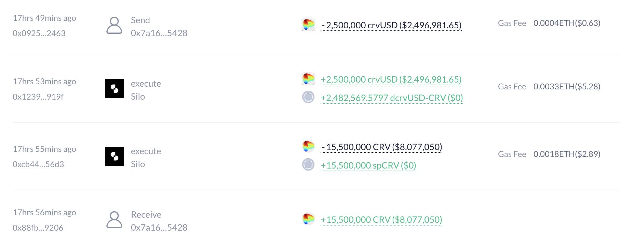Click Curve icon next to +2,500,000 crvUSD

[x=308, y=79]
